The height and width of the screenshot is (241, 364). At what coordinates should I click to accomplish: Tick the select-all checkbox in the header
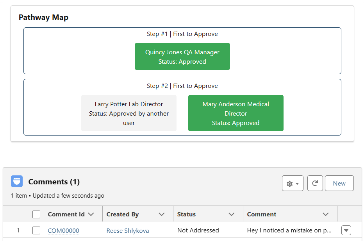(x=36, y=214)
